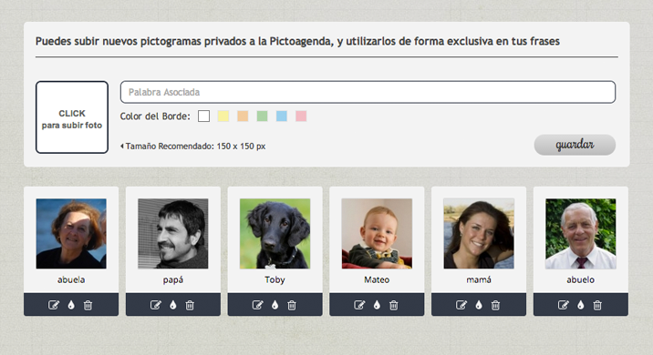This screenshot has height=355, width=653.
Task: Click trash icon under Toby
Action: coord(292,305)
